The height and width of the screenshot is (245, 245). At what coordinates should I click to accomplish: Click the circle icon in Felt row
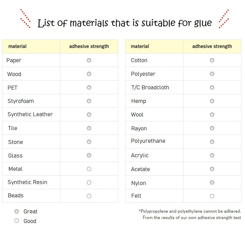coord(212,196)
